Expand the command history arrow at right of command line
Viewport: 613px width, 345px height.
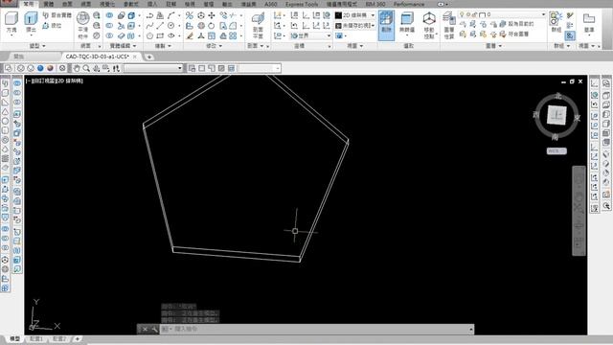point(470,329)
